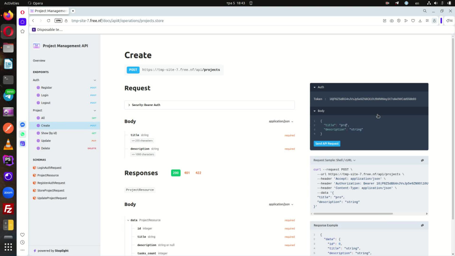
Task: Collapse the data ProjectResource field
Action: (128, 221)
